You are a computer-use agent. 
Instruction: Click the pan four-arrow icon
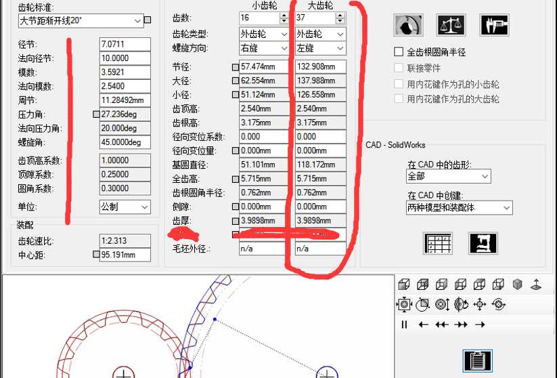pyautogui.click(x=480, y=304)
